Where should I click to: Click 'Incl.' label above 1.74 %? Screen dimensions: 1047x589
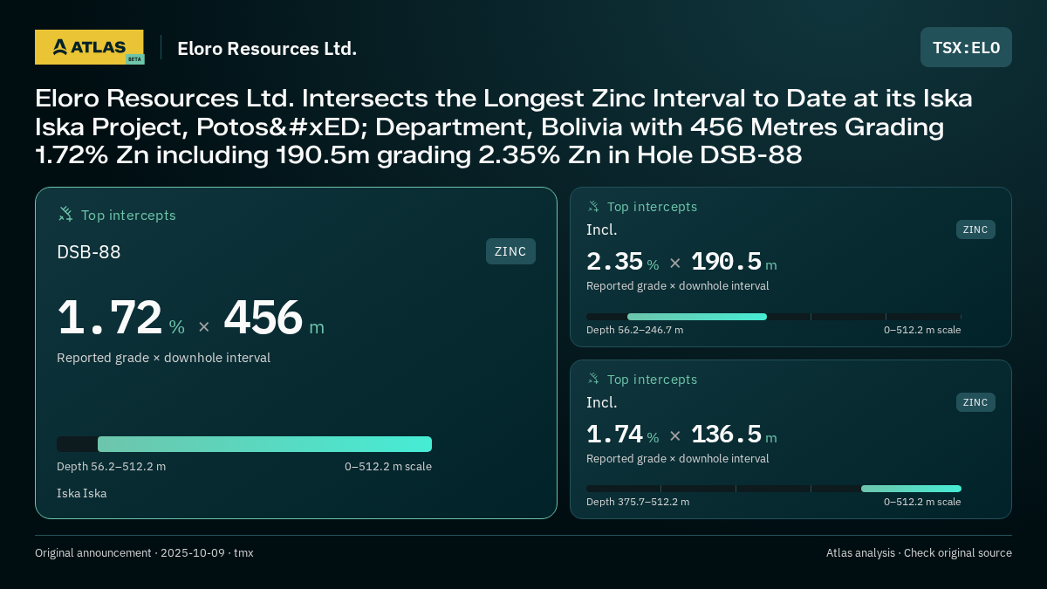(602, 402)
